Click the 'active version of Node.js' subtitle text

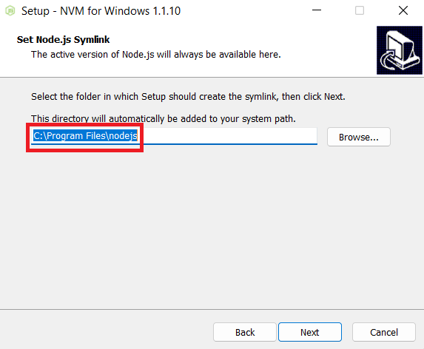click(x=156, y=55)
